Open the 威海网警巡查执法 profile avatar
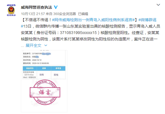 click(11, 10)
